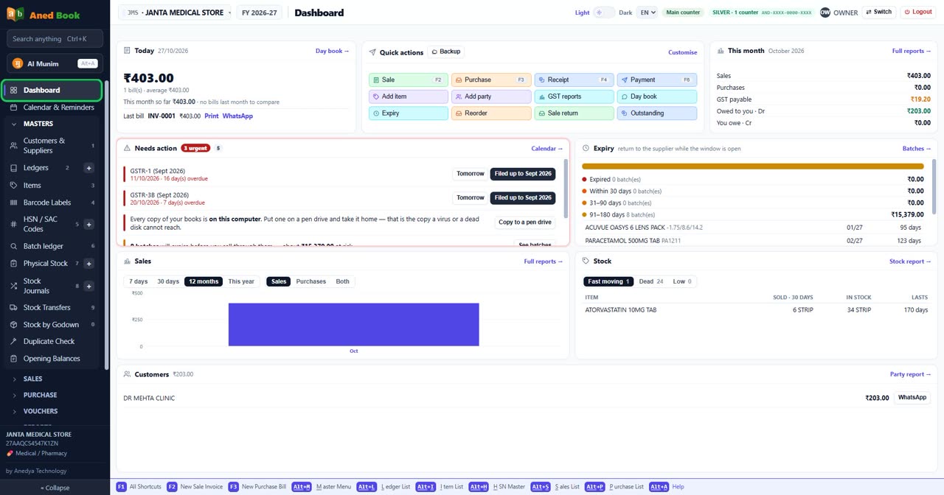The width and height of the screenshot is (944, 495).
Task: Switch to the Dead stock tab
Action: pyautogui.click(x=651, y=281)
